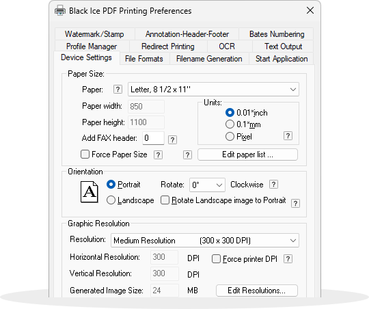The image size is (369, 309).
Task: Click the Paper height field
Action: coord(146,122)
